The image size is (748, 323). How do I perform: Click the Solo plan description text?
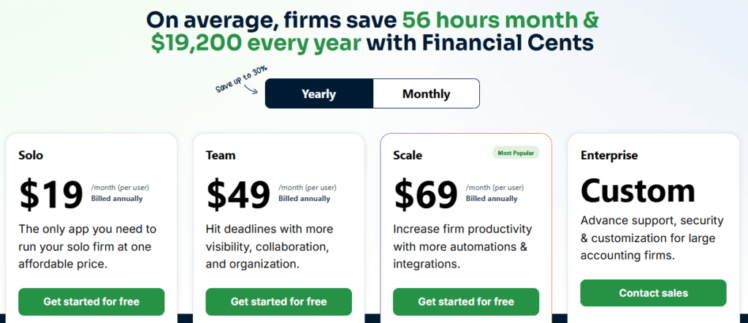click(88, 246)
